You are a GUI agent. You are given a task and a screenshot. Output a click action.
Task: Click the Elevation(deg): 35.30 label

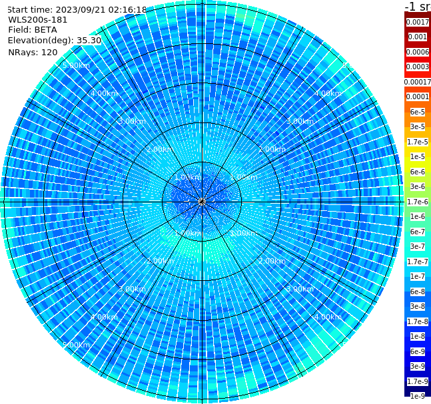(x=55, y=41)
